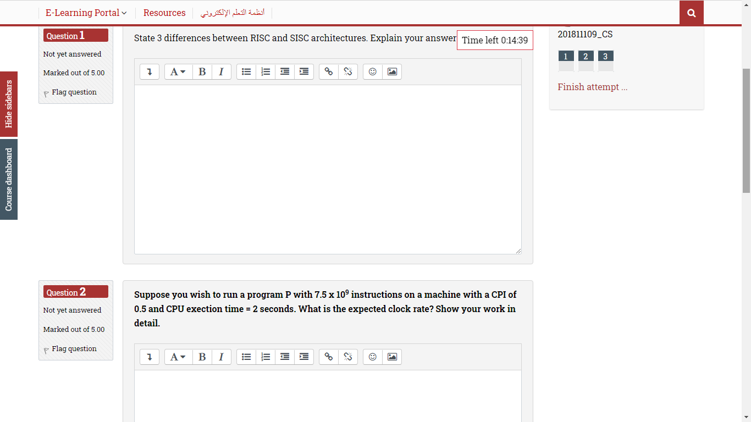Viewport: 751px width, 422px height.
Task: Outdent text in Question 2 editor
Action: click(285, 357)
